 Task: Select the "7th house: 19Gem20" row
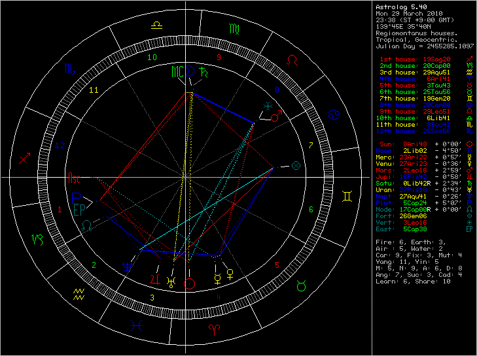tap(426, 99)
